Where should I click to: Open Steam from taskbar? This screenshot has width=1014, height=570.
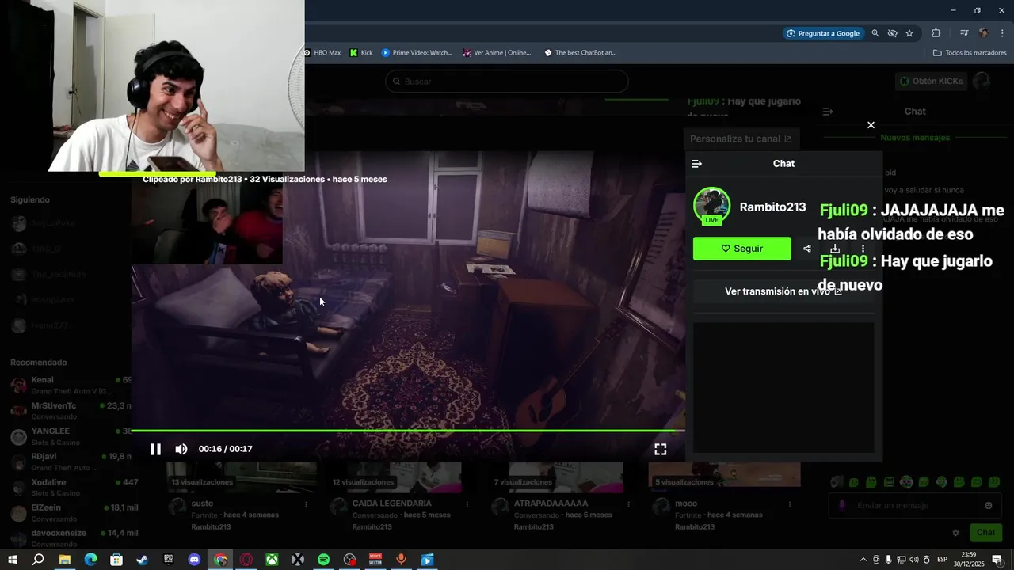[x=142, y=560]
